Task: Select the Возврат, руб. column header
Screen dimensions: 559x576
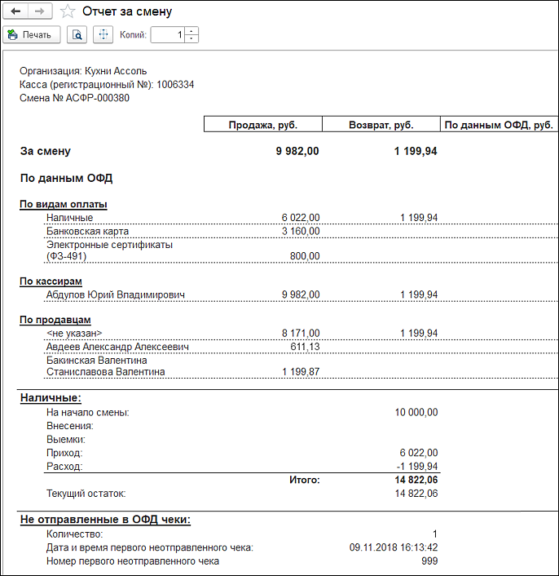Action: click(x=381, y=125)
